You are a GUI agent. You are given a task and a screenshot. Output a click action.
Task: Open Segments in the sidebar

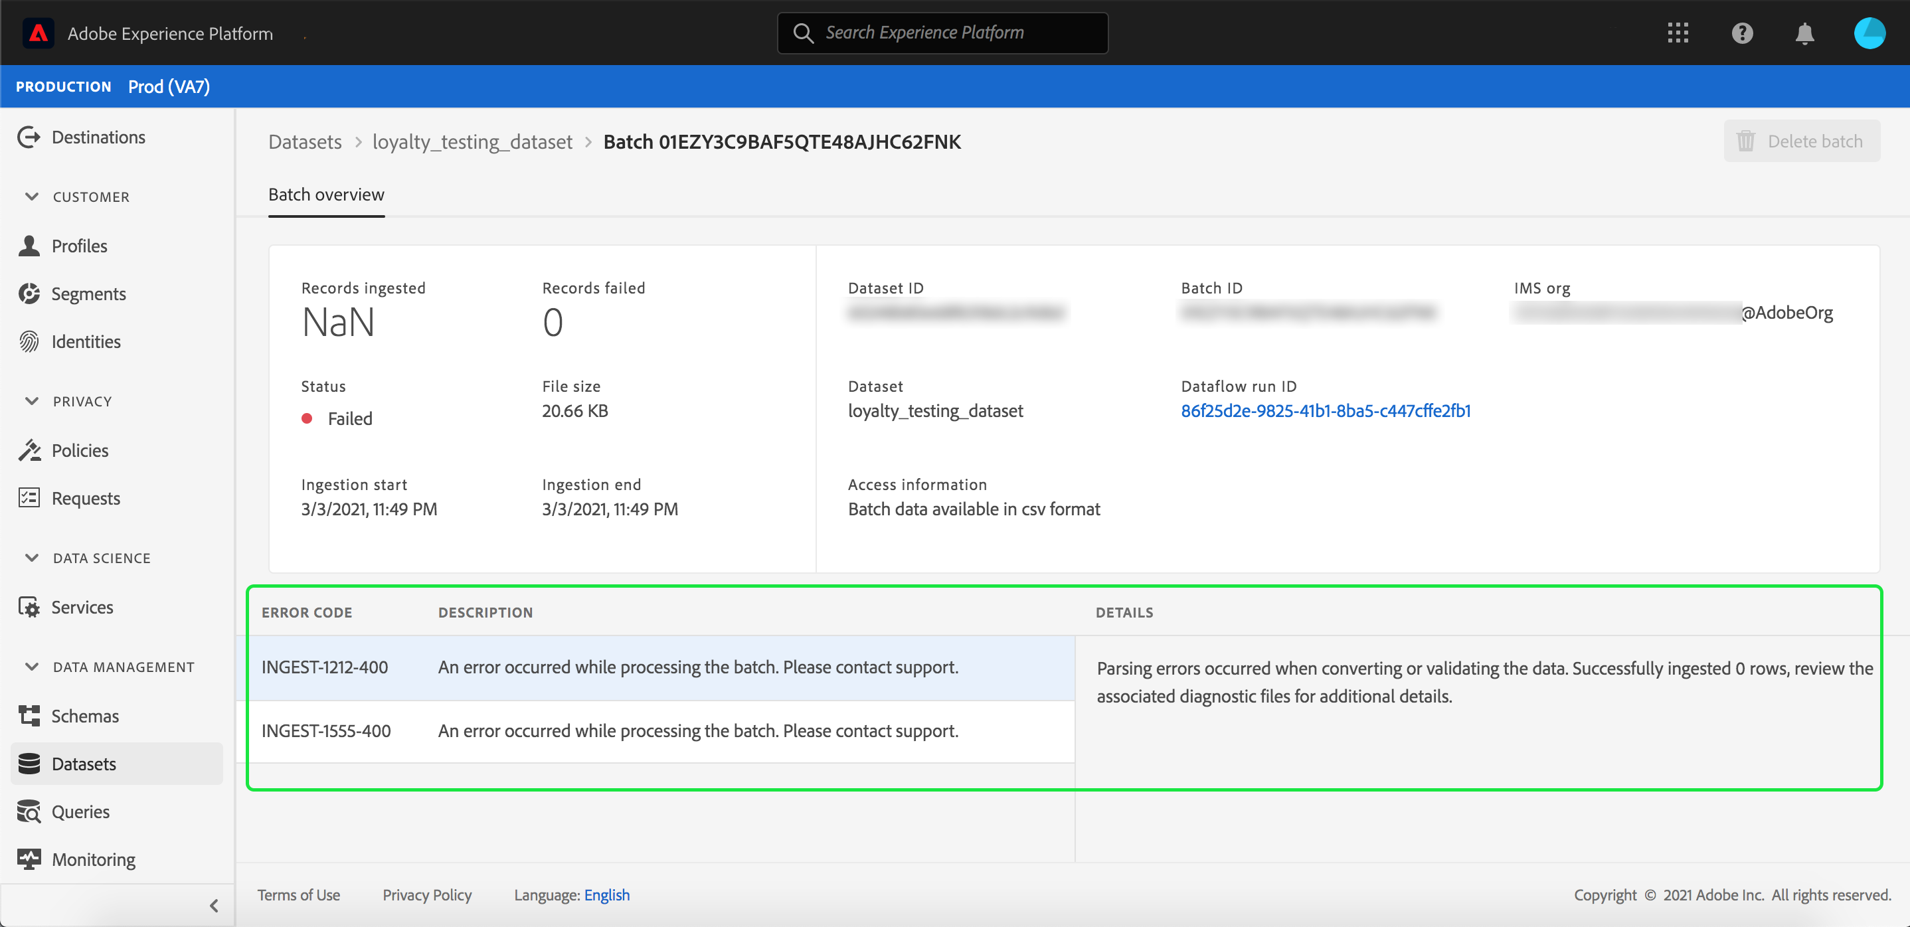point(88,294)
